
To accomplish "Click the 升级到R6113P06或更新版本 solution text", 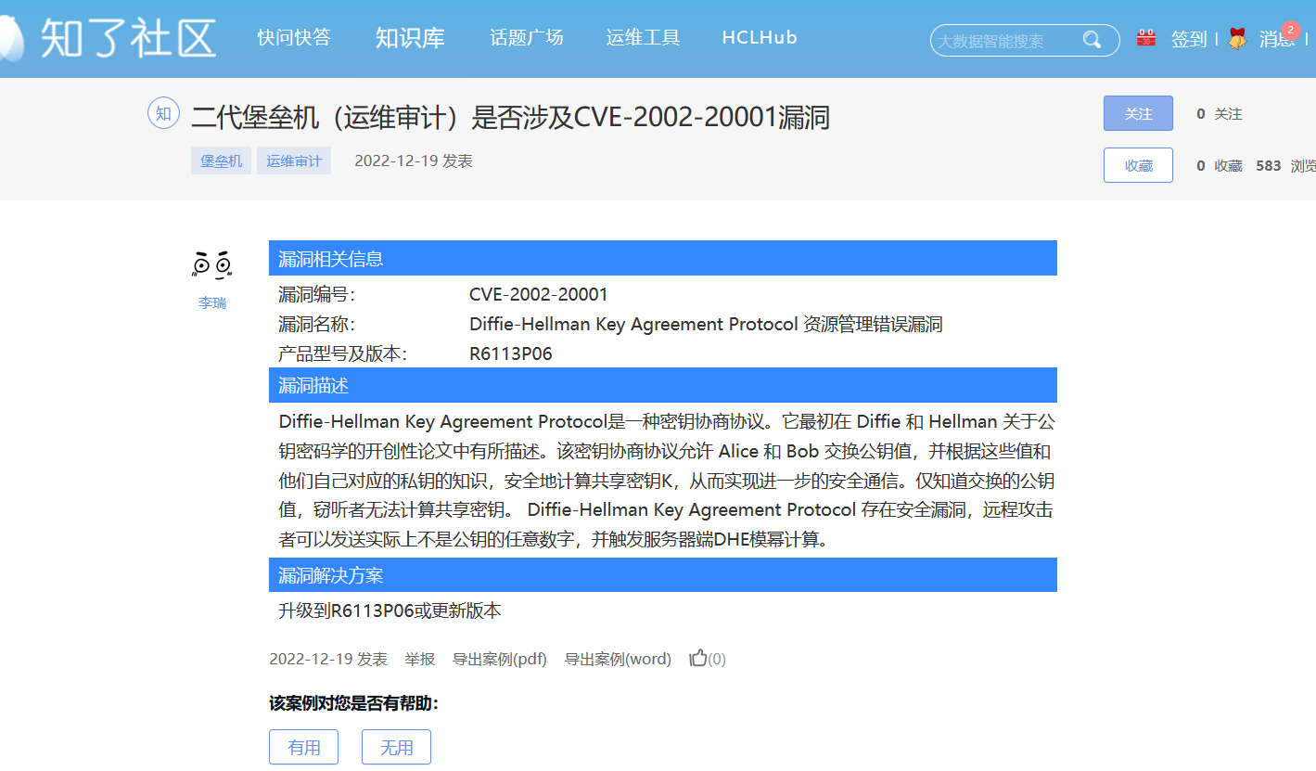I will coord(390,610).
